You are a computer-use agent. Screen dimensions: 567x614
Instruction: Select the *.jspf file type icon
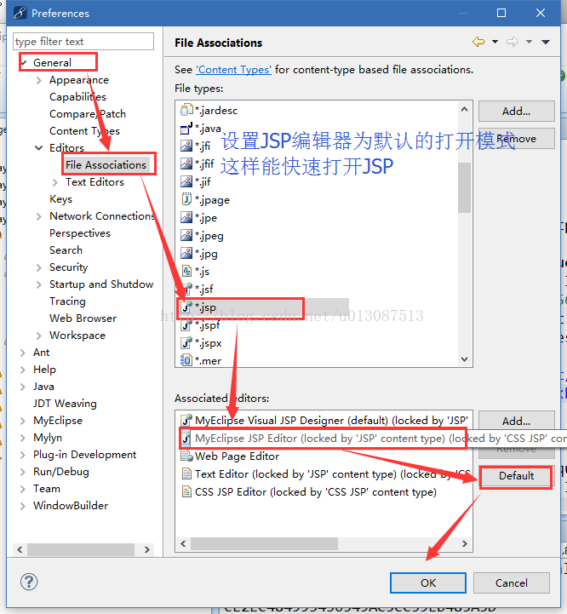[x=186, y=325]
